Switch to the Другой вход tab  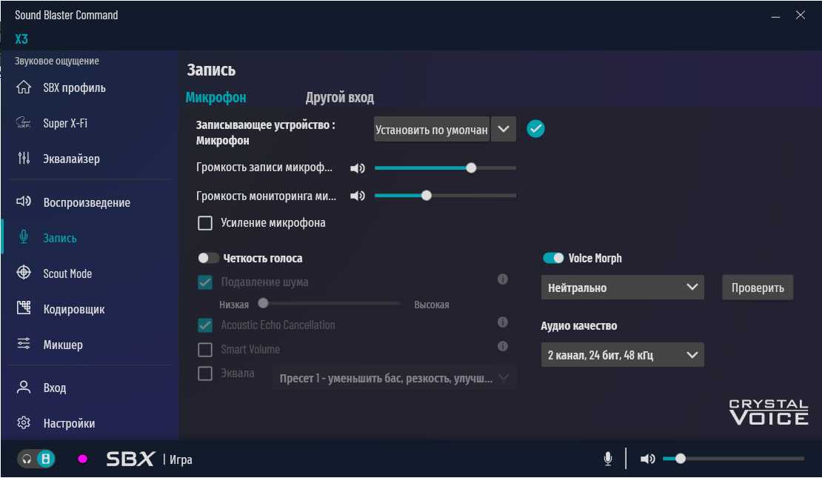[x=339, y=97]
